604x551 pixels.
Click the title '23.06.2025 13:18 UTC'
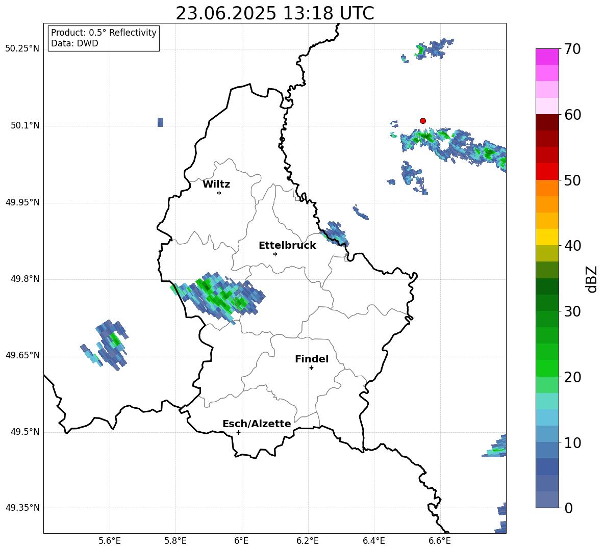click(274, 13)
